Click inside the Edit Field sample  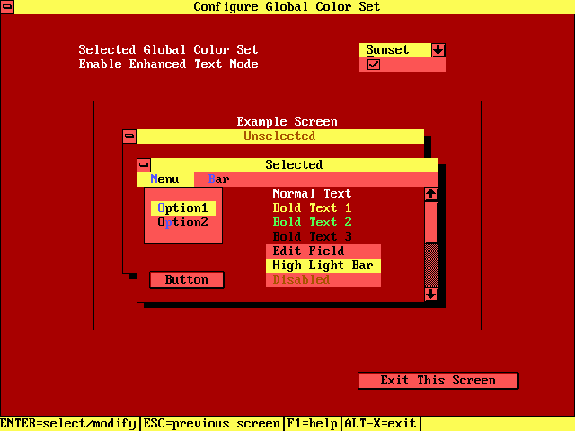pos(323,251)
